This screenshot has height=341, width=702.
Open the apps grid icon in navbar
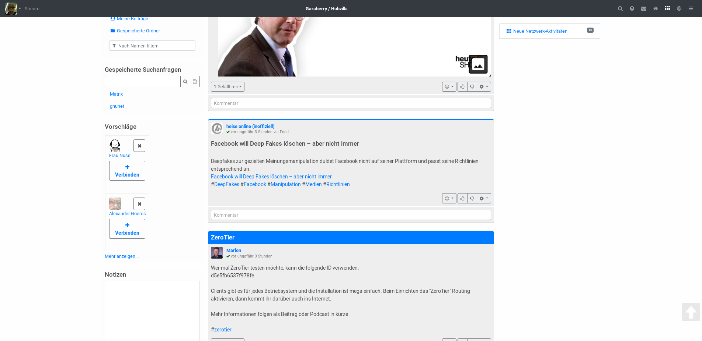pyautogui.click(x=667, y=8)
